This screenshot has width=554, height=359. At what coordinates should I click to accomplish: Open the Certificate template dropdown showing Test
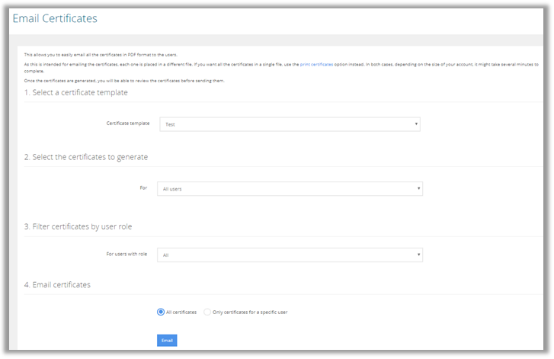click(290, 124)
